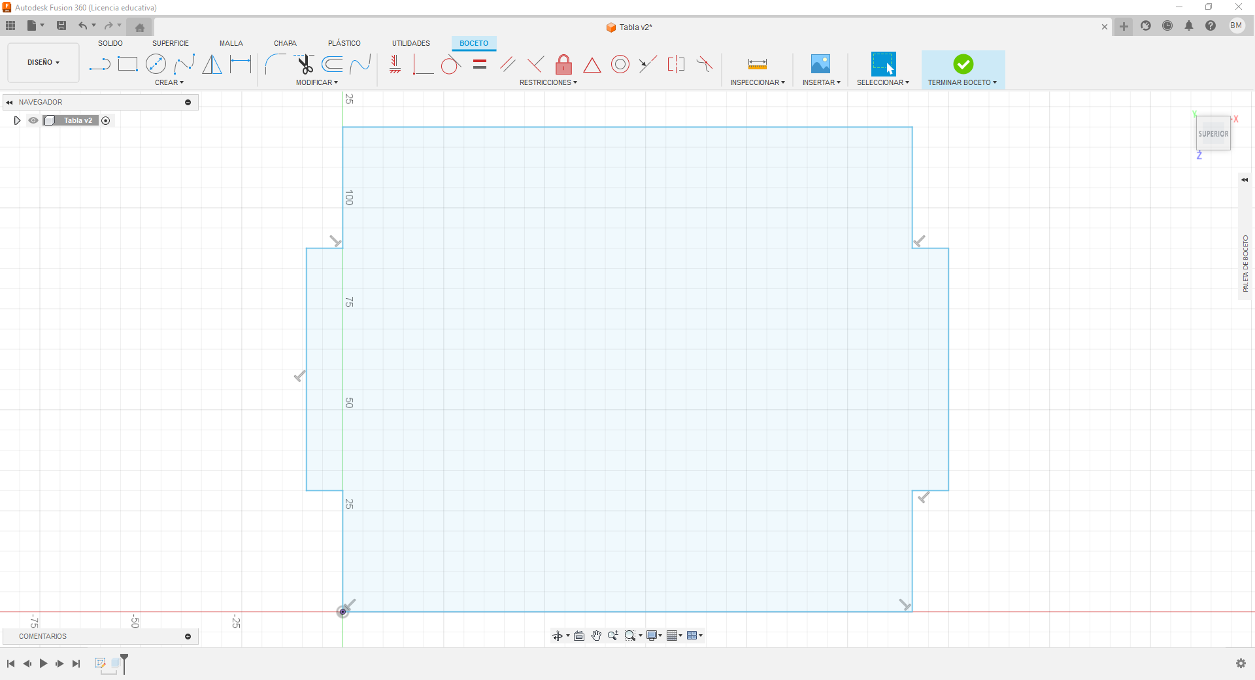Switch to the CHAPA tab

[x=285, y=43]
